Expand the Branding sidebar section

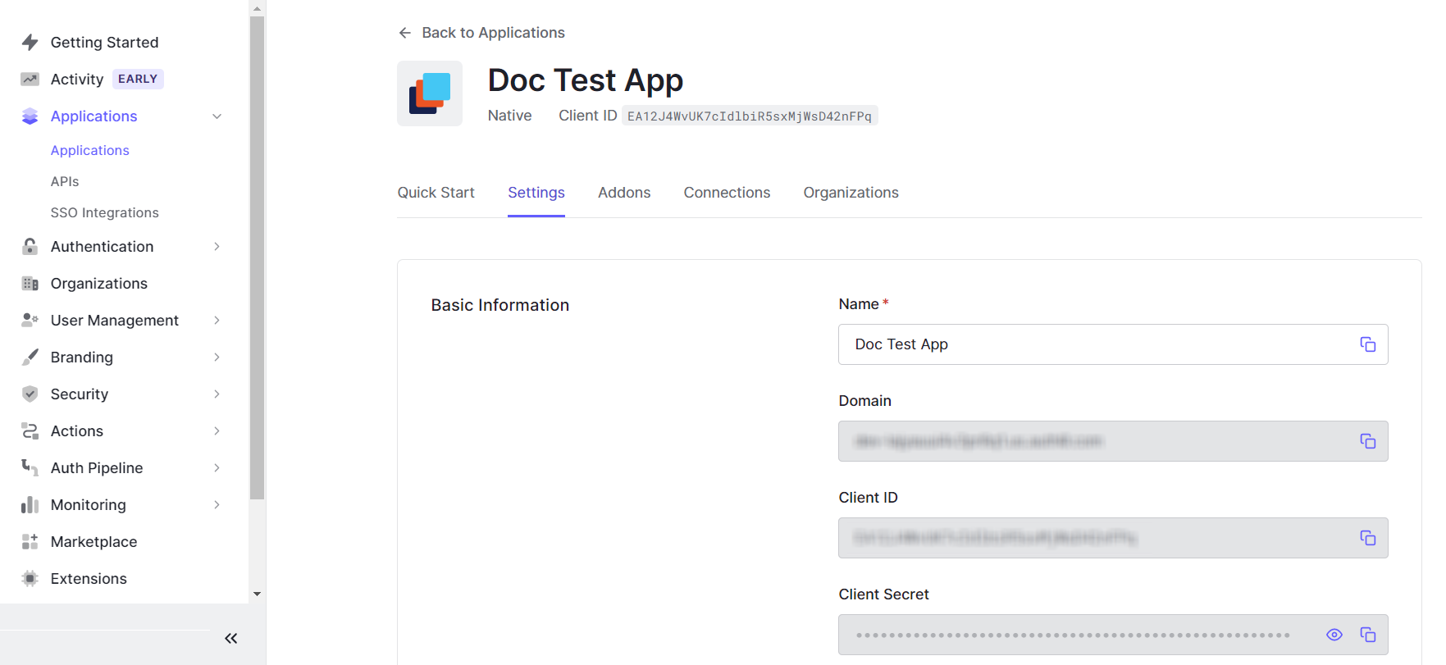pos(217,358)
